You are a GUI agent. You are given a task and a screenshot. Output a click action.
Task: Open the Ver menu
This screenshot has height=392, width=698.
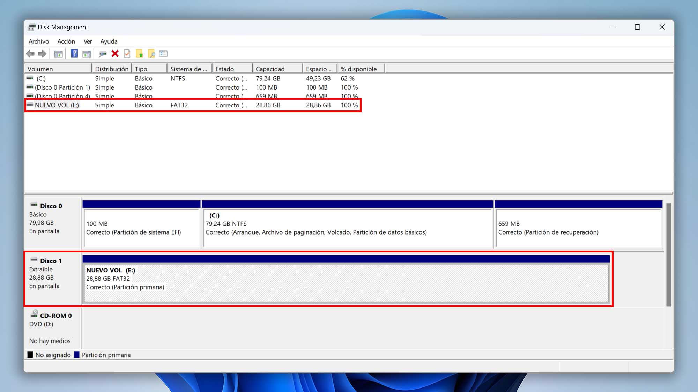pyautogui.click(x=88, y=41)
